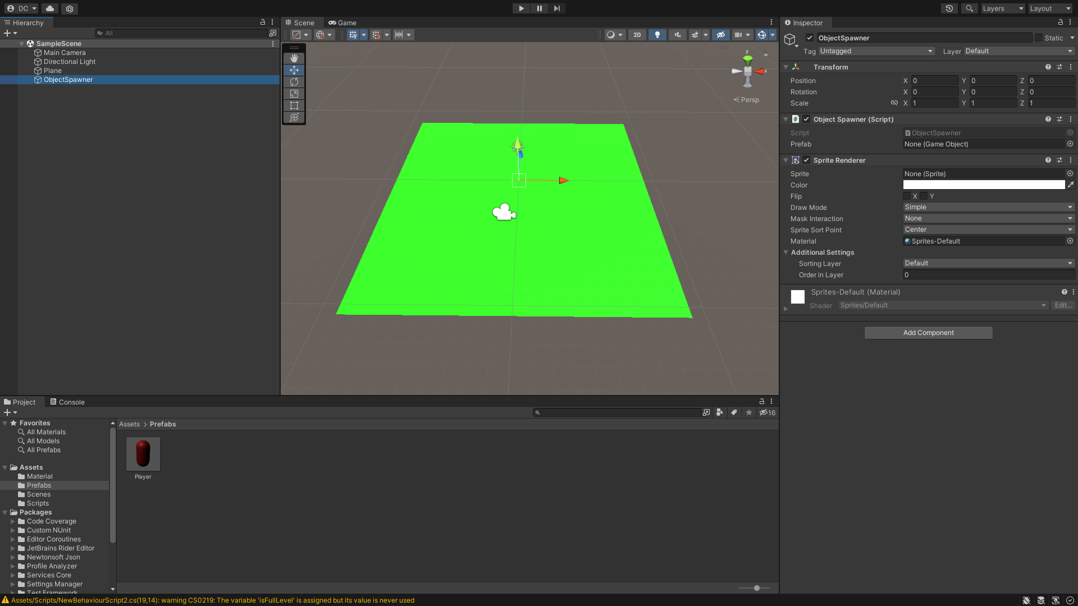Toggle Flip X checkbox
Image resolution: width=1078 pixels, height=606 pixels.
tap(907, 196)
